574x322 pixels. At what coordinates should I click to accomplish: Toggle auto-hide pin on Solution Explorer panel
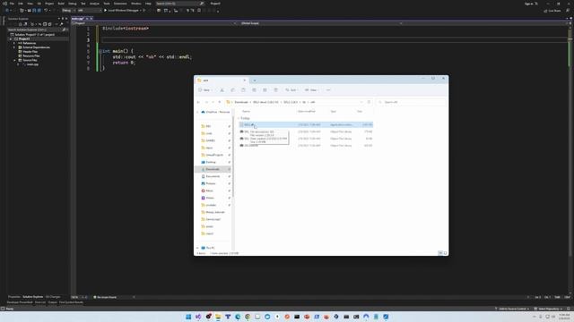coord(63,19)
